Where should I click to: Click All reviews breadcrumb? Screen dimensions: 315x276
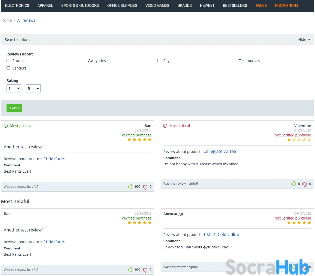click(x=26, y=20)
